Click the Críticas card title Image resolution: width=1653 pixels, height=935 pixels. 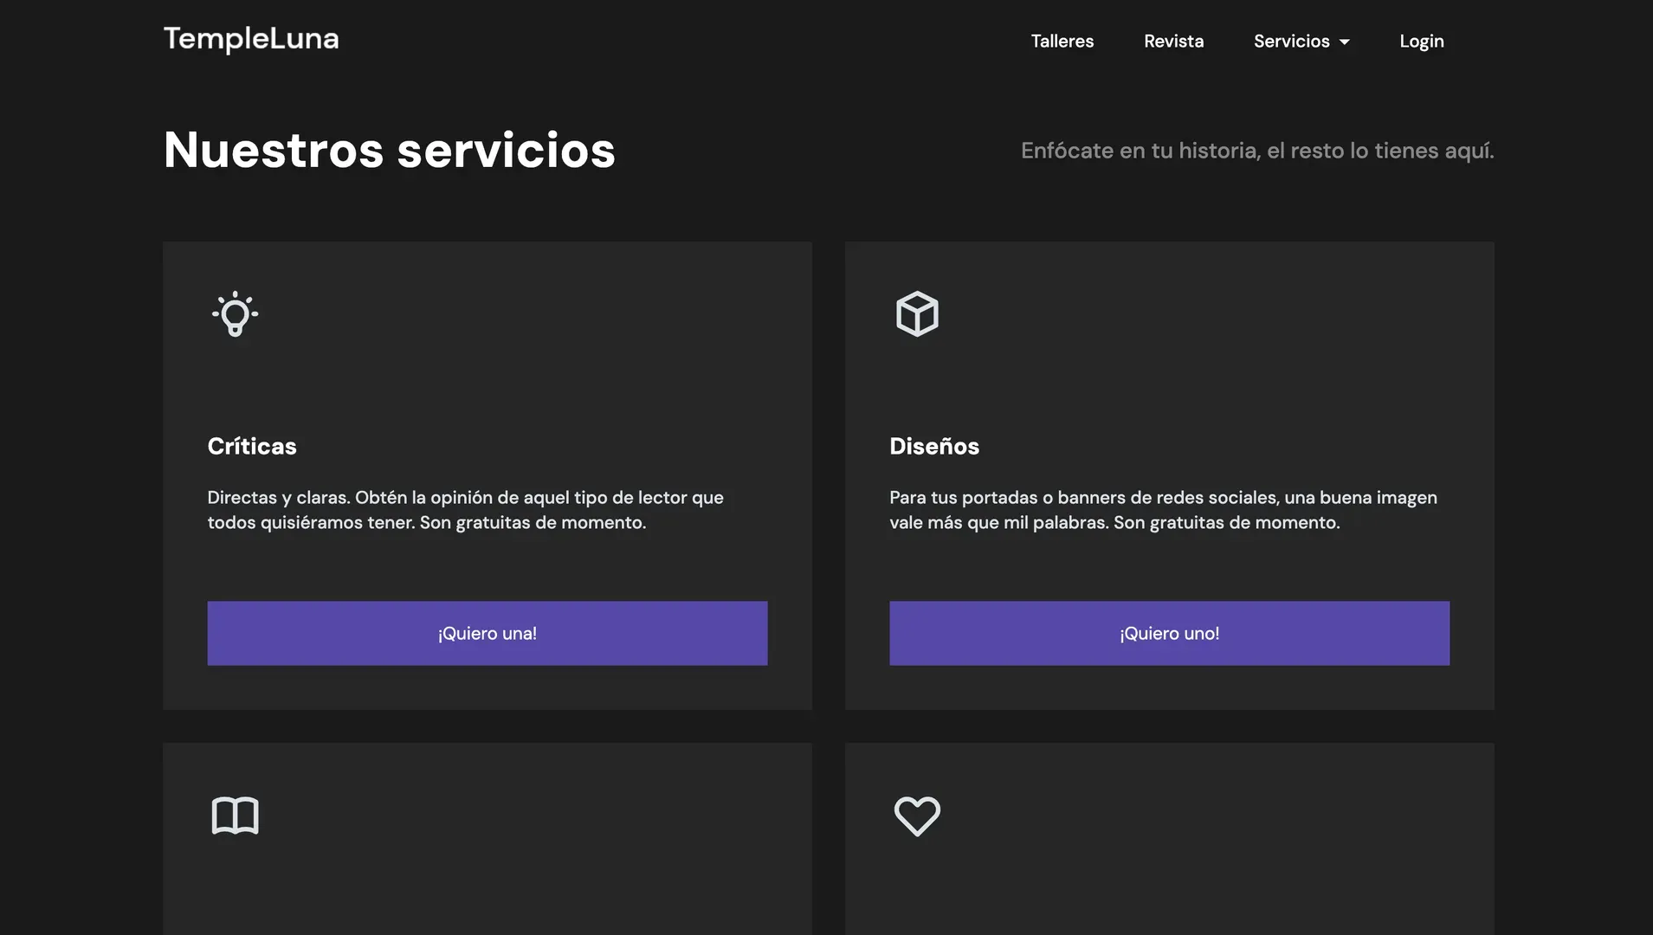(252, 446)
